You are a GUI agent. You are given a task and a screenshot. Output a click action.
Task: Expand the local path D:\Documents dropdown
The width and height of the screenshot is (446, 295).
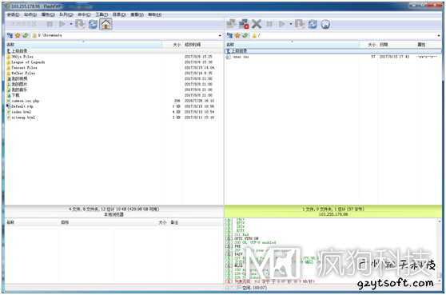point(220,35)
